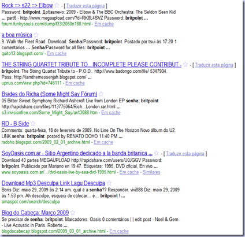Translate the SoyOasis.com.ar page
Image resolution: width=245 pixels, height=237 pixels.
pos(185,154)
